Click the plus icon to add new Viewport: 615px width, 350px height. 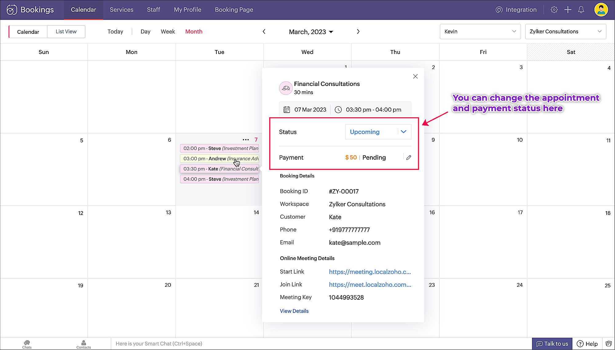click(568, 10)
